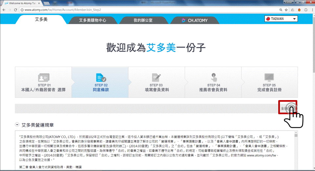Reload the page with the refresh icon
The image size is (315, 171).
(x=15, y=10)
